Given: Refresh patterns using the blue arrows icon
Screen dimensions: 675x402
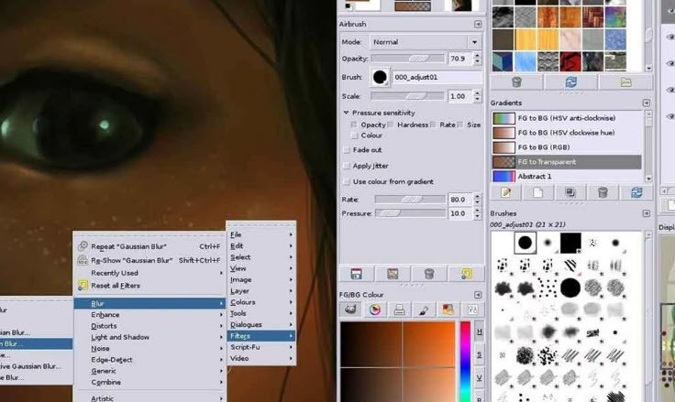Looking at the screenshot, I should [570, 81].
